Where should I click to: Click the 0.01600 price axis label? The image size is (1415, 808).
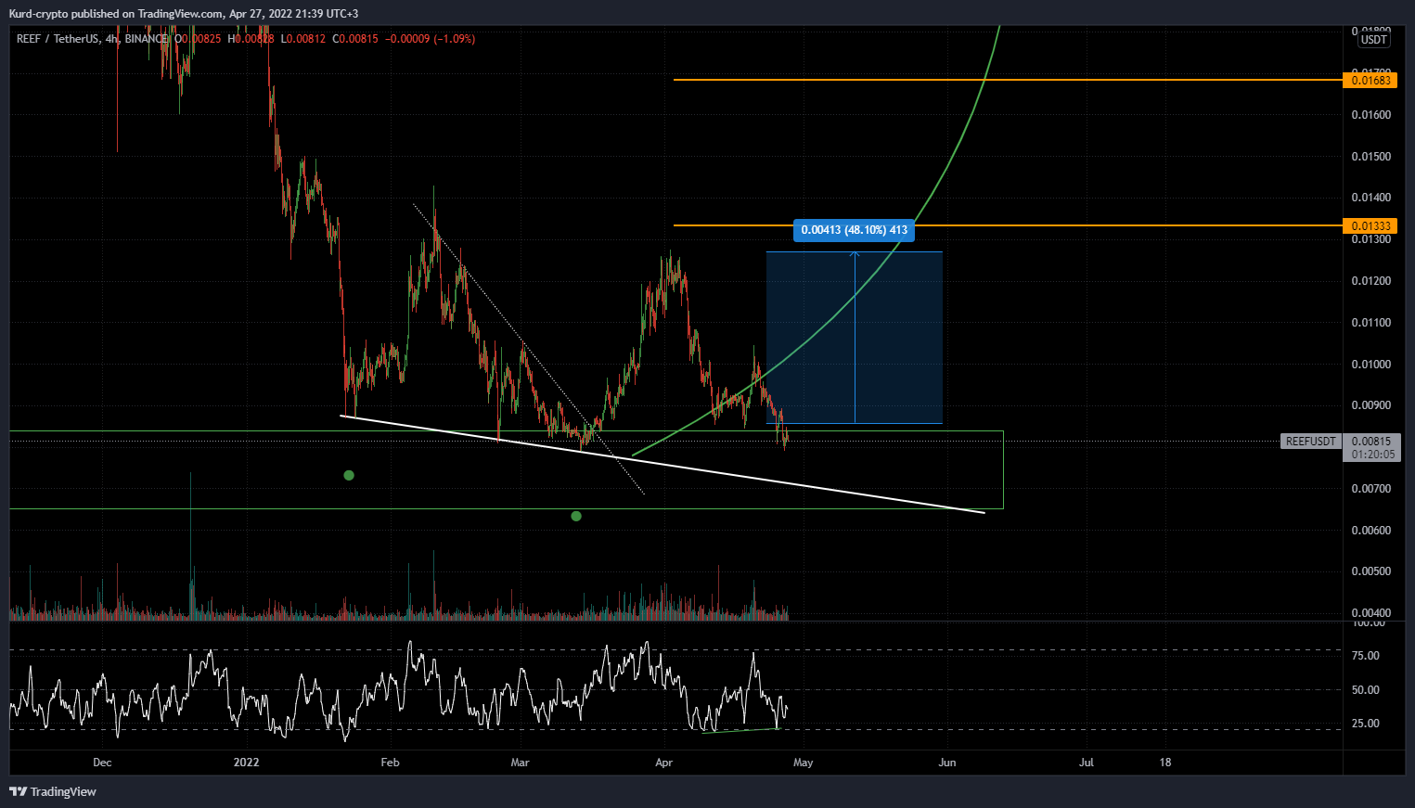click(1370, 115)
